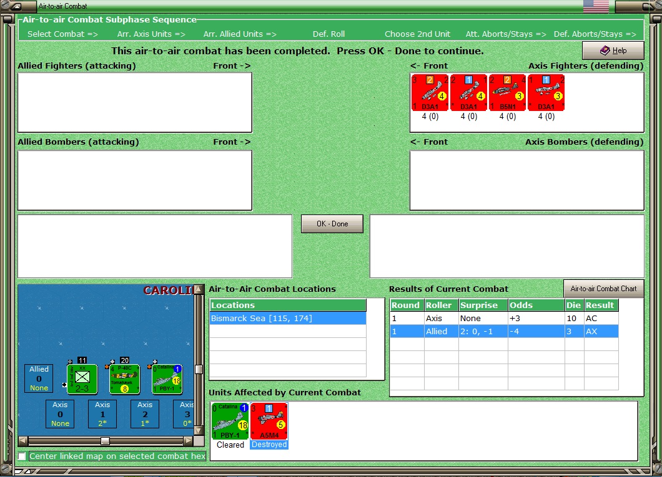Click the Roller column header

tap(441, 305)
